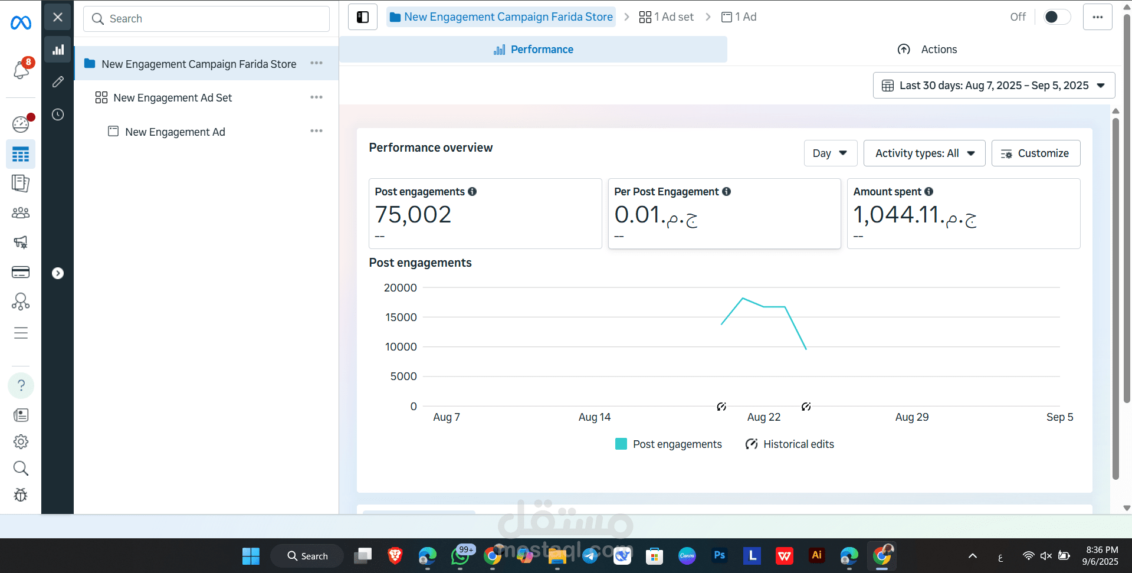Open the charts view icon in side panel
Image resolution: width=1132 pixels, height=573 pixels.
[58, 50]
